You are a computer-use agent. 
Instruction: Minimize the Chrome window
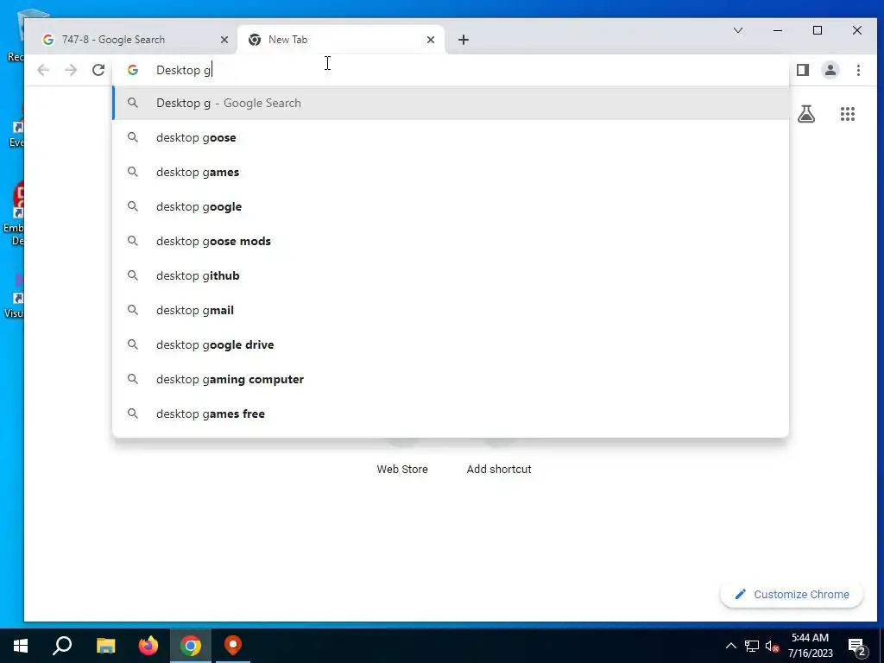pos(778,30)
